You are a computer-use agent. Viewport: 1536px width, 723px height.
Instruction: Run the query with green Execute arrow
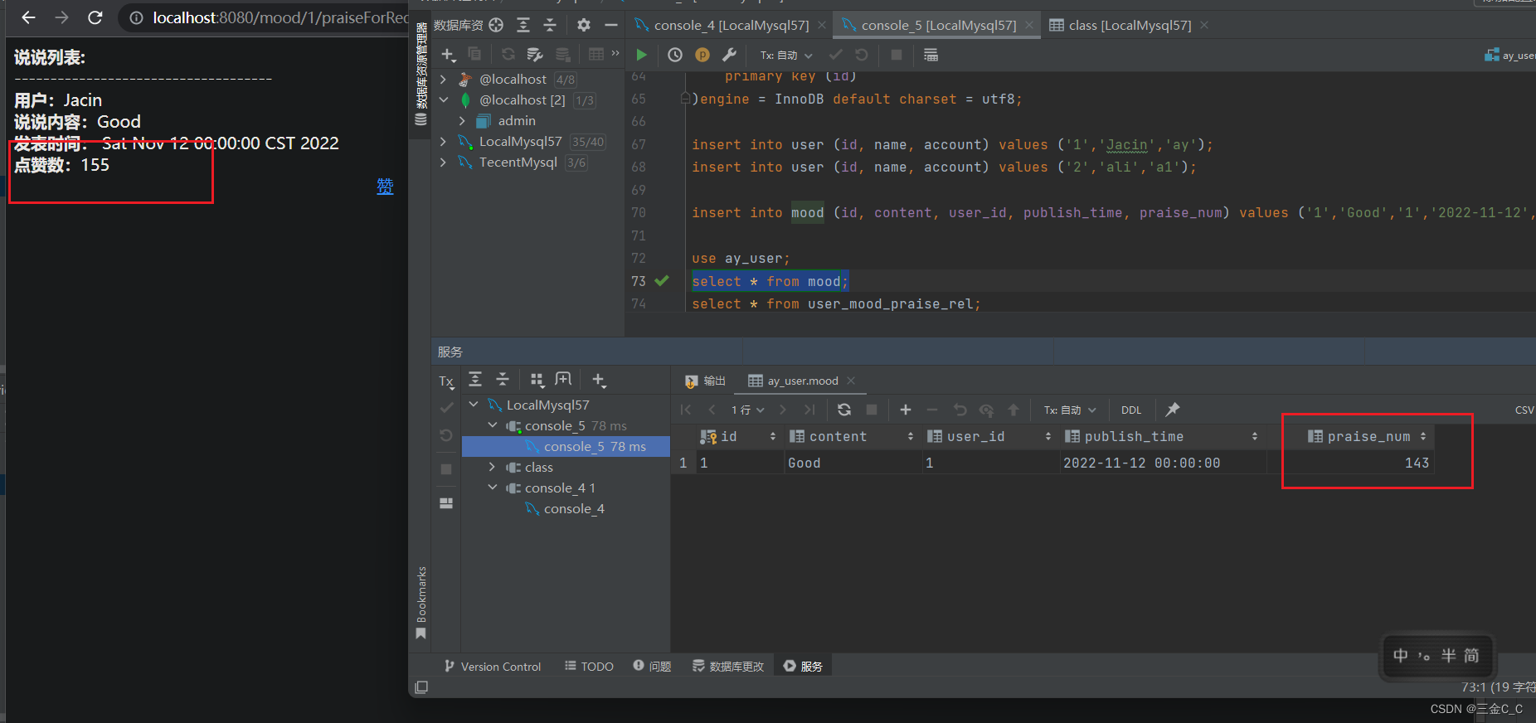(x=641, y=55)
